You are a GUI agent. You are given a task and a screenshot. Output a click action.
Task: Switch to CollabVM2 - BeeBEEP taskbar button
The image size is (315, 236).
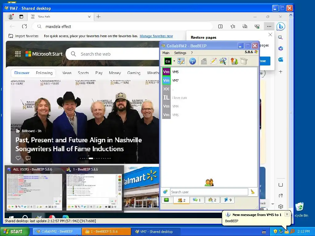click(57, 231)
